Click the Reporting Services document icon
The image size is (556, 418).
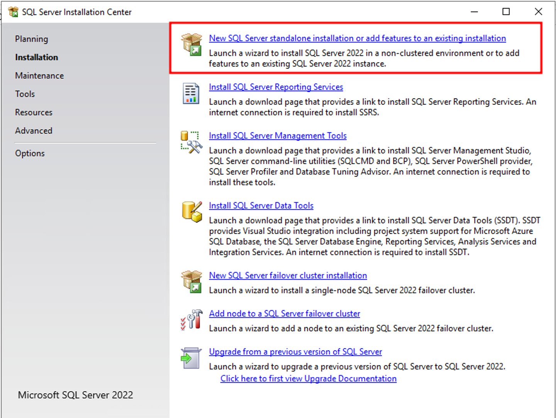[x=191, y=93]
